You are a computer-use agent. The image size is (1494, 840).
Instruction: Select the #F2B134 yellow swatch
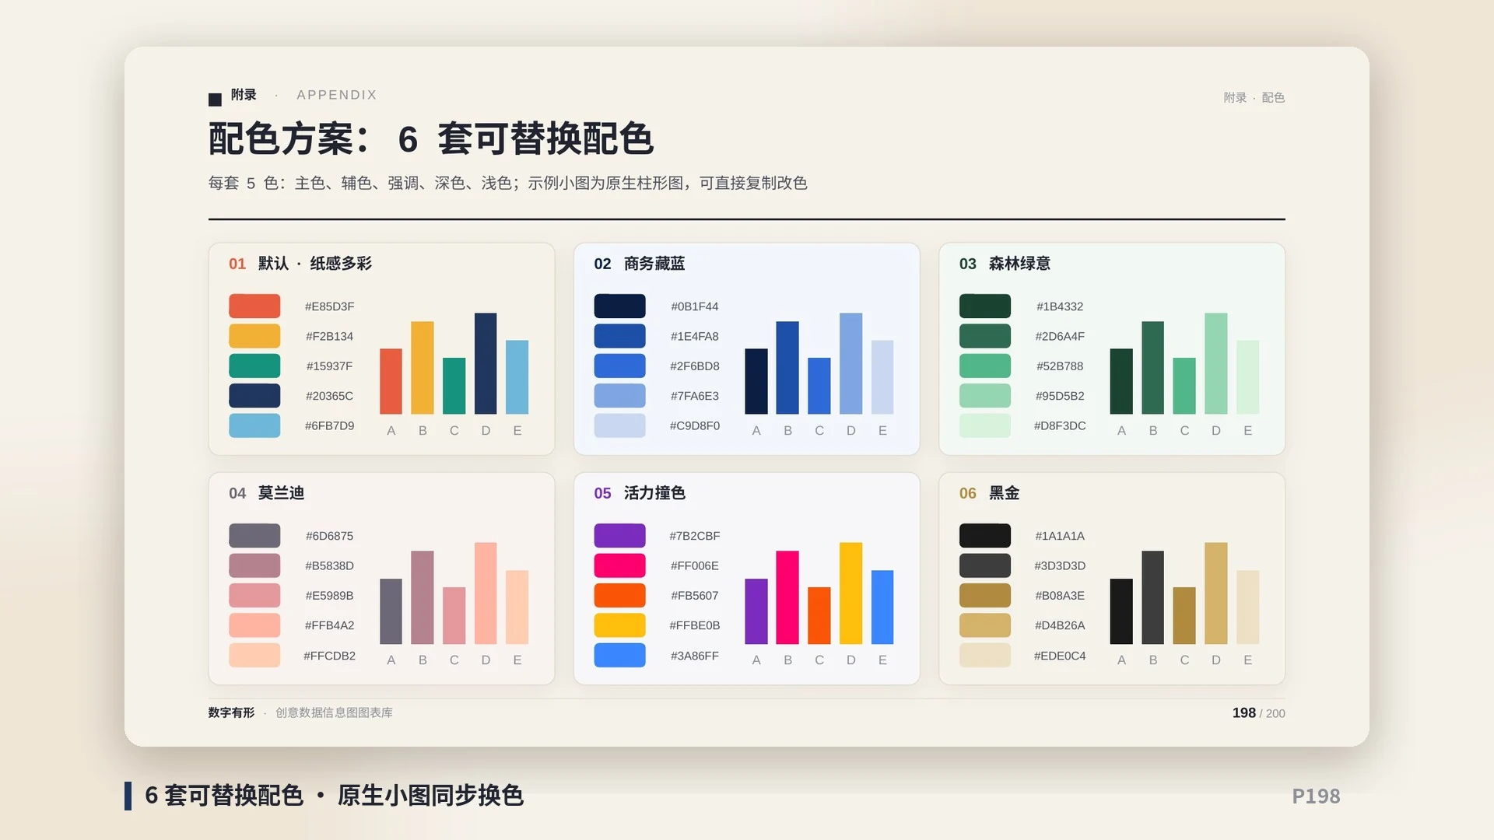pos(254,336)
